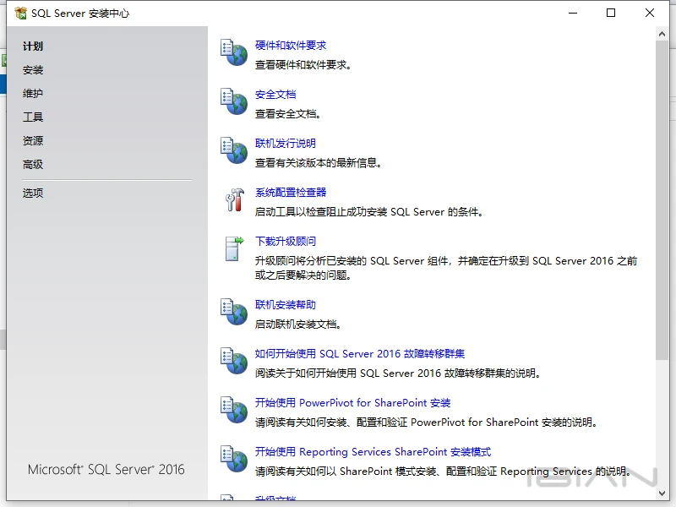Minimize the SQL Server 安装中心 window
Viewport: 676px width, 507px height.
[x=573, y=13]
